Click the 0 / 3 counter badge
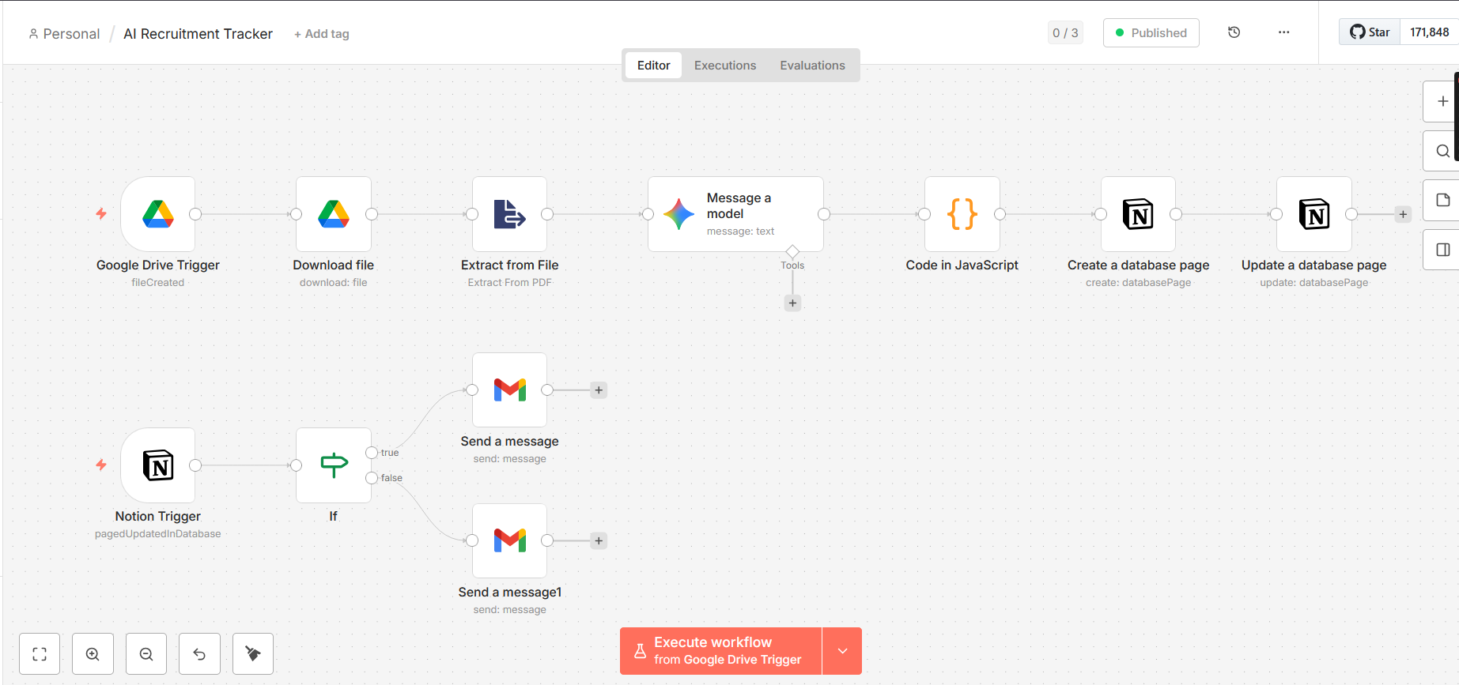Viewport: 1459px width, 685px height. click(x=1065, y=32)
